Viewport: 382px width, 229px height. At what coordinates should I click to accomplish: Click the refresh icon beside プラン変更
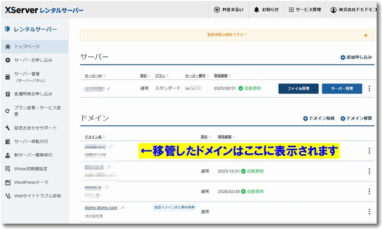point(8,111)
